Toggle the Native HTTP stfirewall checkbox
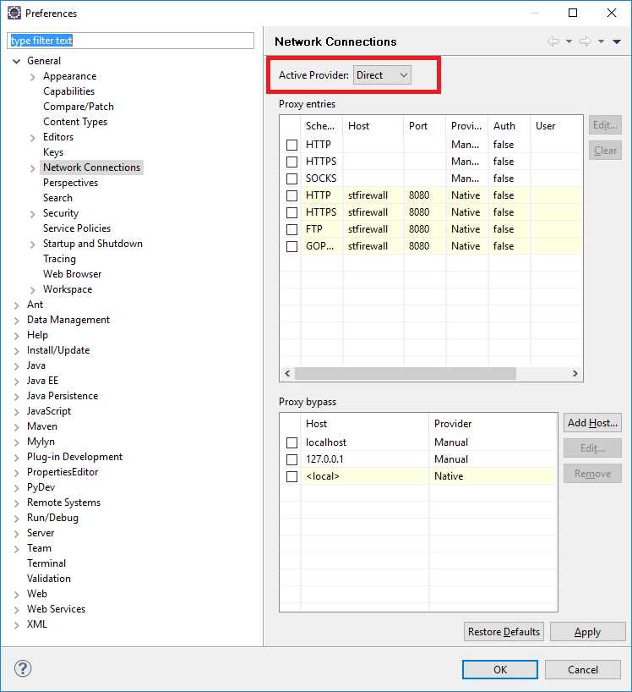 [291, 195]
